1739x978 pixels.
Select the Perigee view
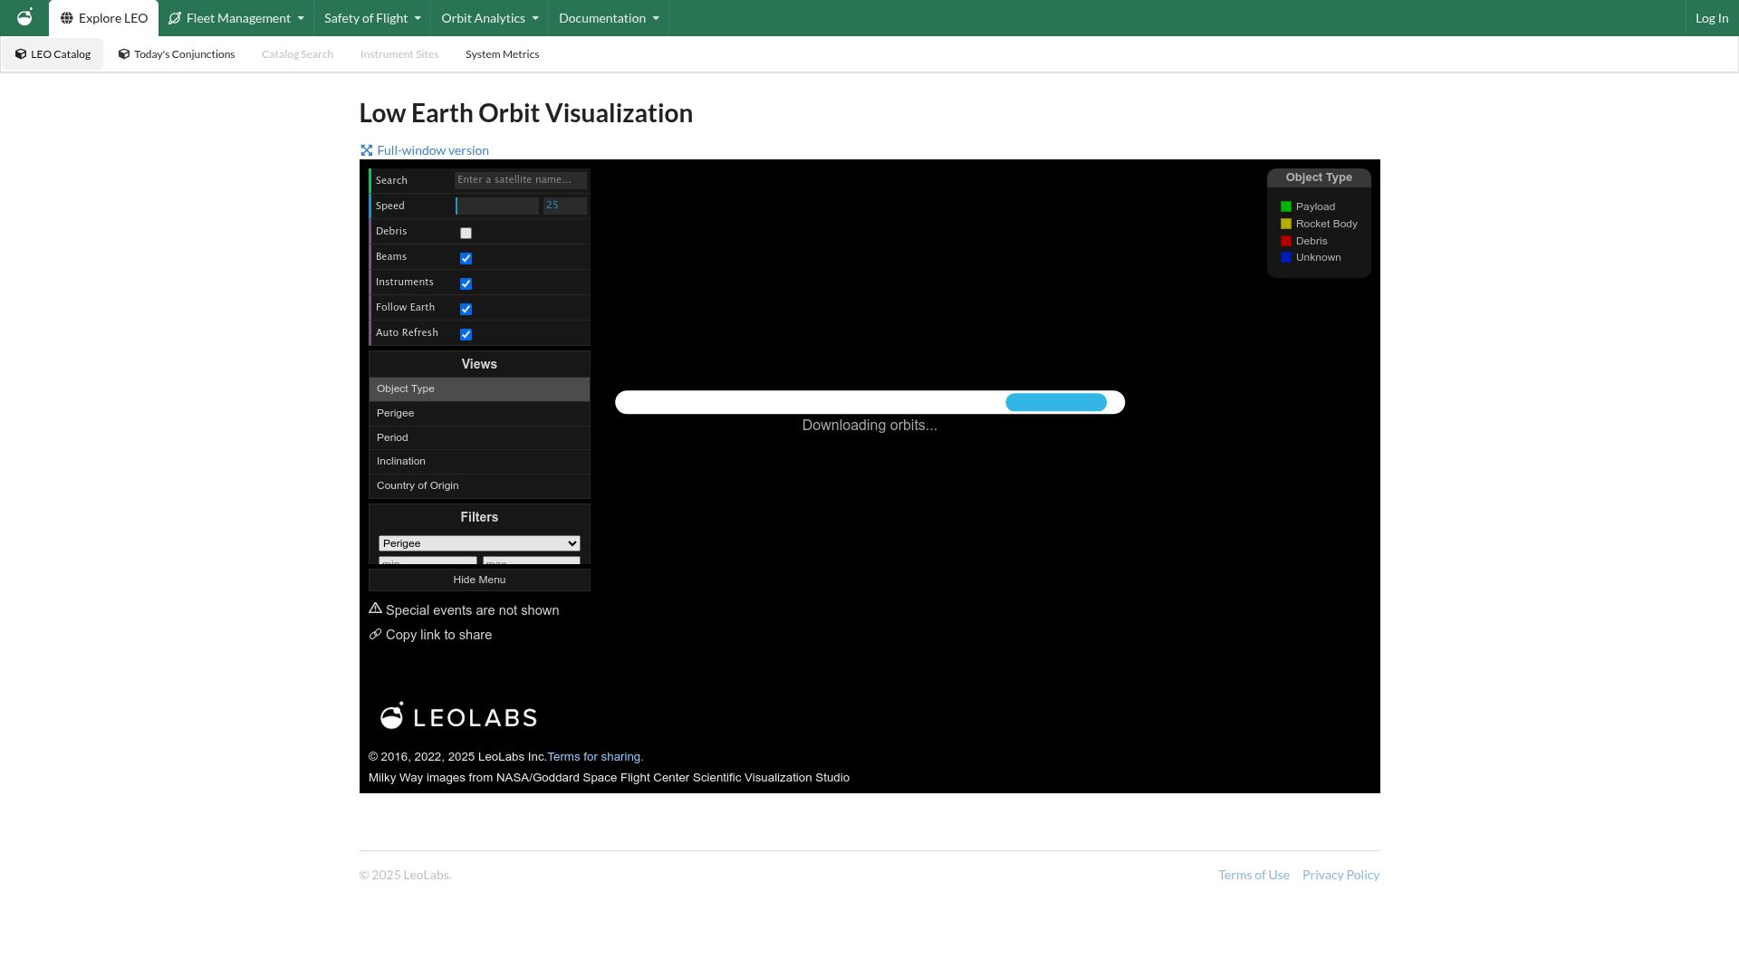(479, 413)
